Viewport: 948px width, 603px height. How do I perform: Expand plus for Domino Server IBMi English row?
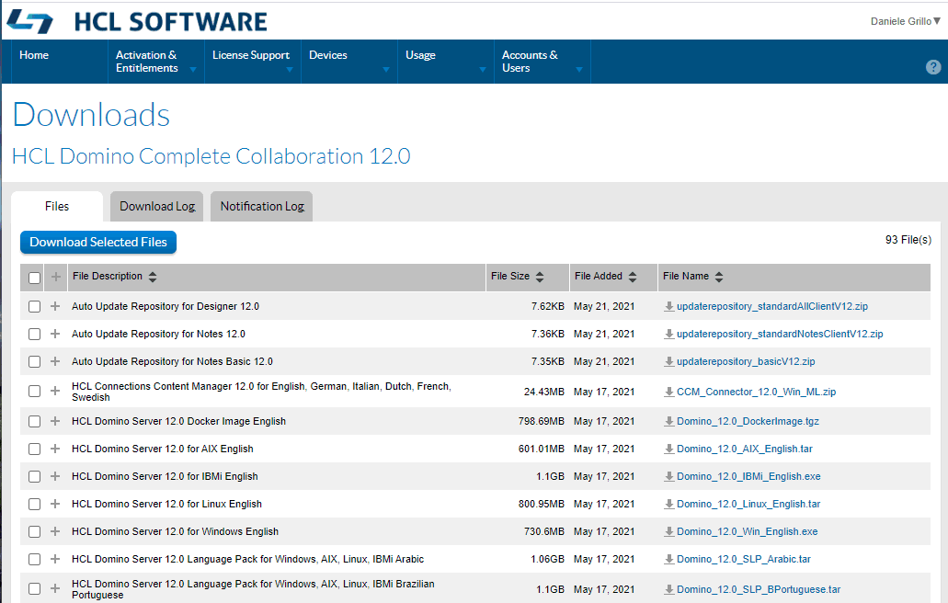(55, 476)
